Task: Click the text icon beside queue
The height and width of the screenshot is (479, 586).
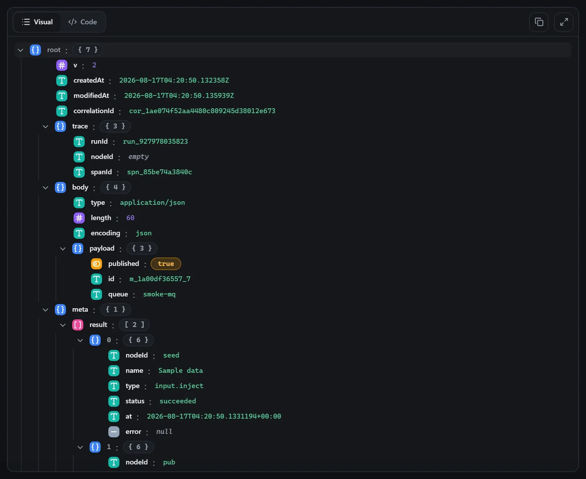Action: pos(97,294)
